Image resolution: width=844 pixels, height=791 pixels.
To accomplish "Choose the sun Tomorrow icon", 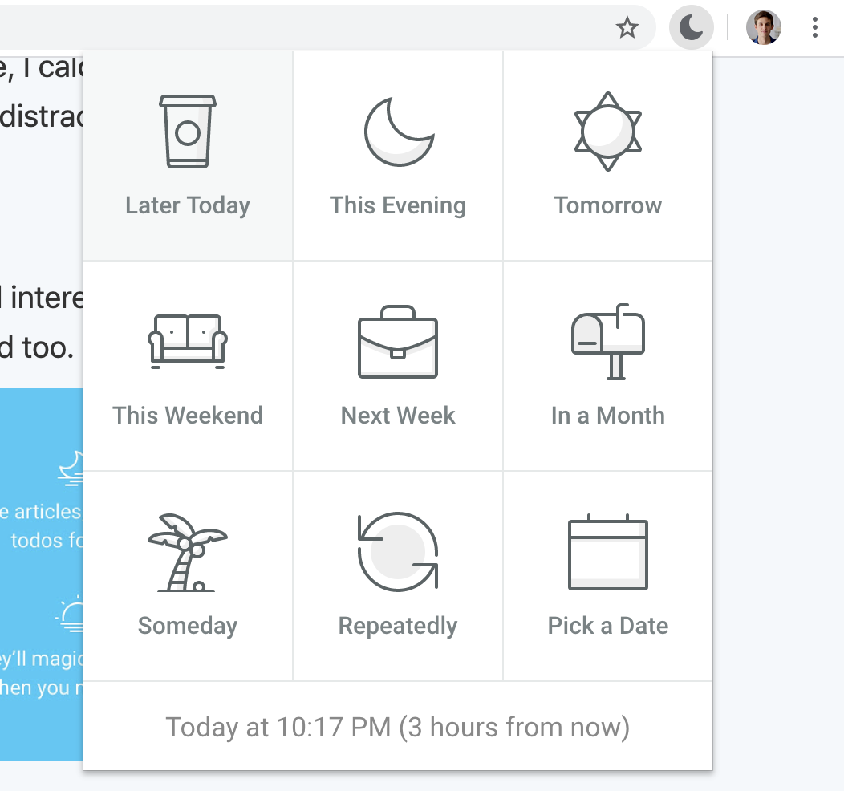I will (x=607, y=132).
